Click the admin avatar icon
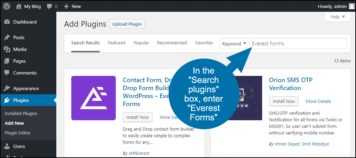 (x=351, y=6)
